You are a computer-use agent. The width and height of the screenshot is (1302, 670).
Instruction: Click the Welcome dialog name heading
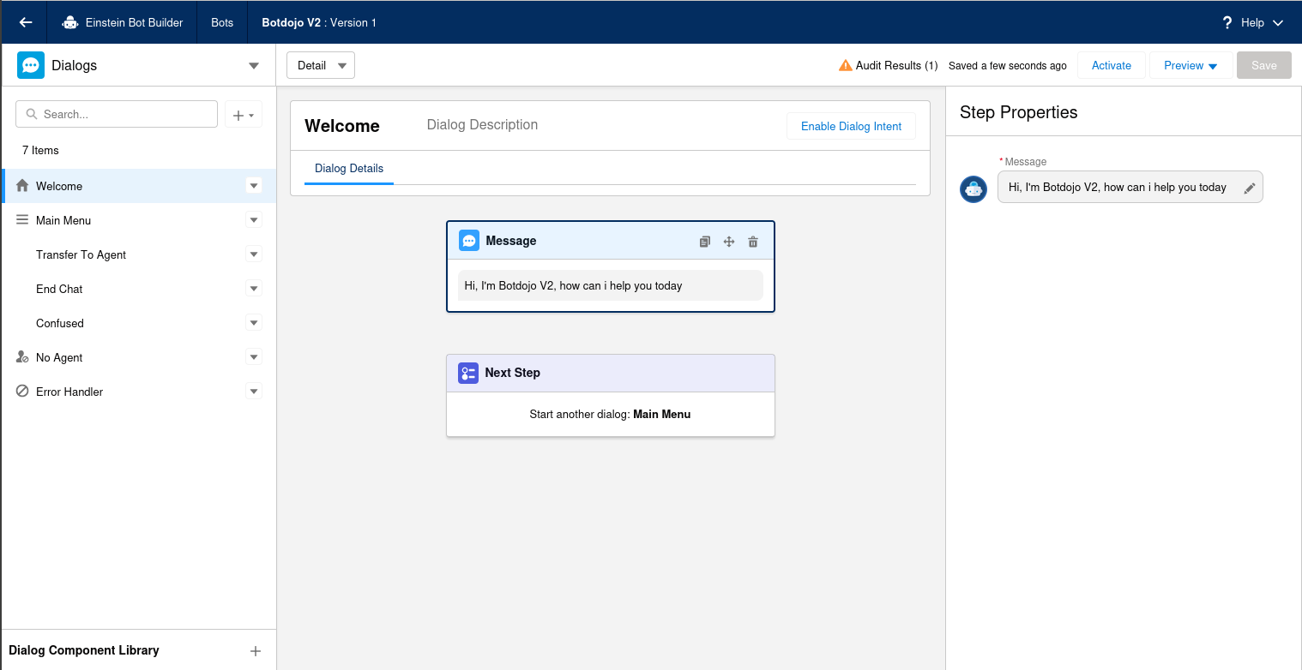coord(342,126)
